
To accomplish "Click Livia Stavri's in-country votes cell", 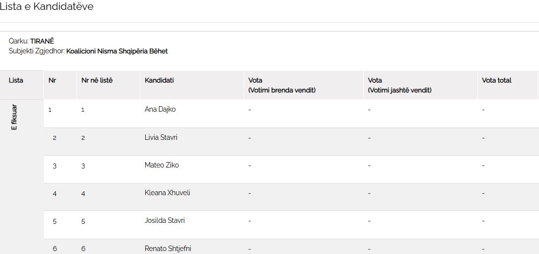I will click(250, 137).
